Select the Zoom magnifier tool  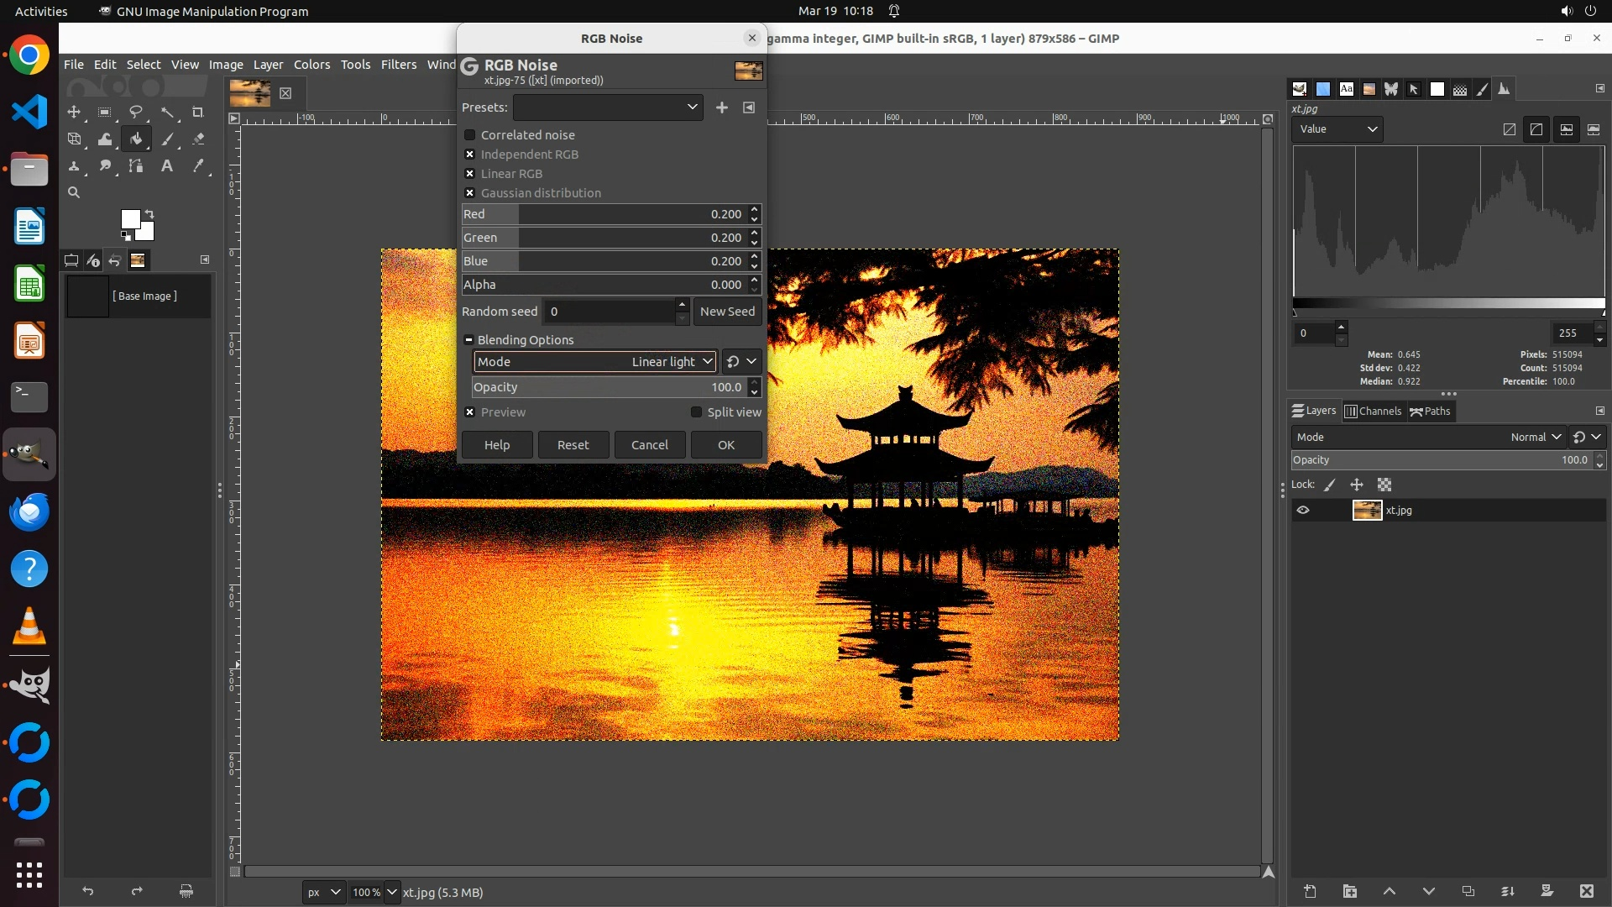74,193
